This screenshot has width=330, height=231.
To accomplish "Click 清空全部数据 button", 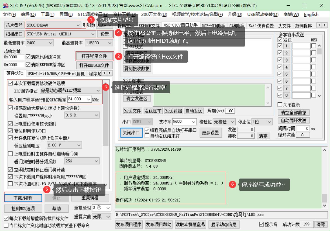I will (293, 113).
